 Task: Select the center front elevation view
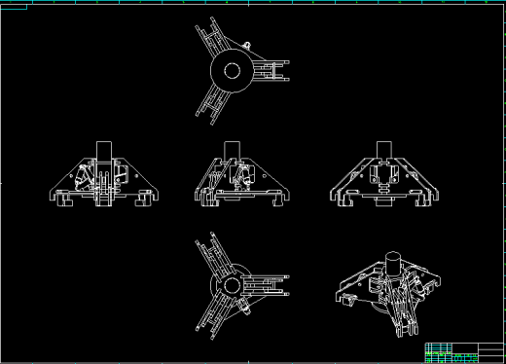[242, 174]
